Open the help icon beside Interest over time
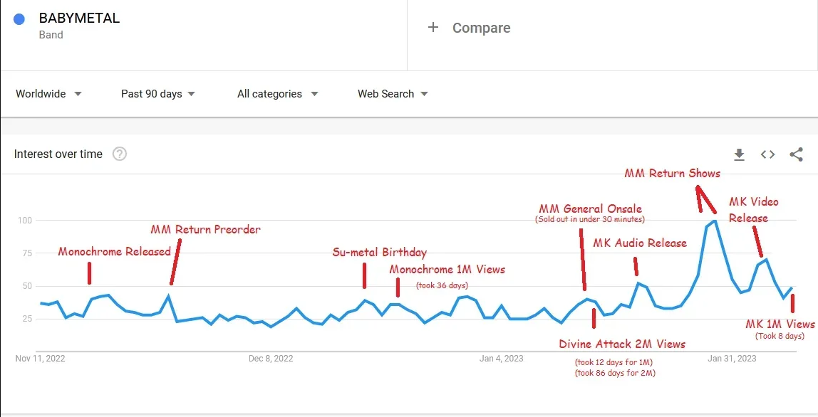818x417 pixels. pyautogui.click(x=120, y=154)
